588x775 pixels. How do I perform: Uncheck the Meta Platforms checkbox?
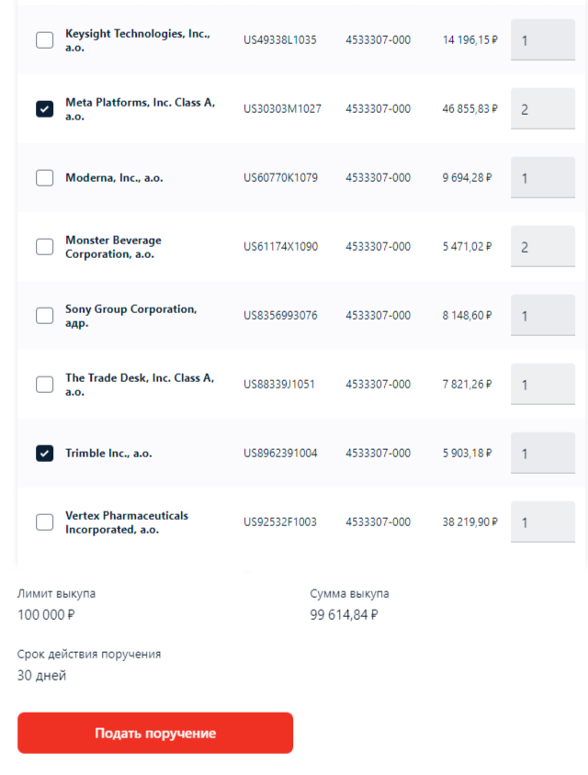[x=44, y=109]
